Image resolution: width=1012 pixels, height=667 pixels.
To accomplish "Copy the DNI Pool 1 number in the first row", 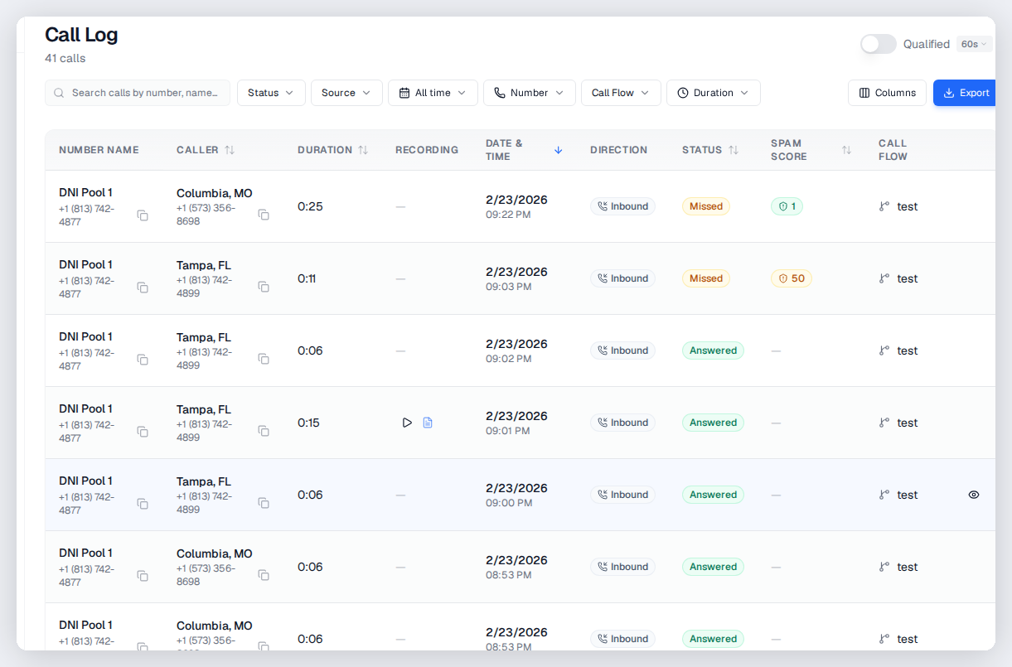I will (143, 215).
